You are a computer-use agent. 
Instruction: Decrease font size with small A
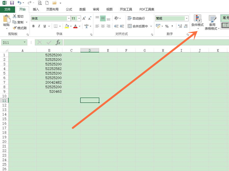tap(90, 18)
